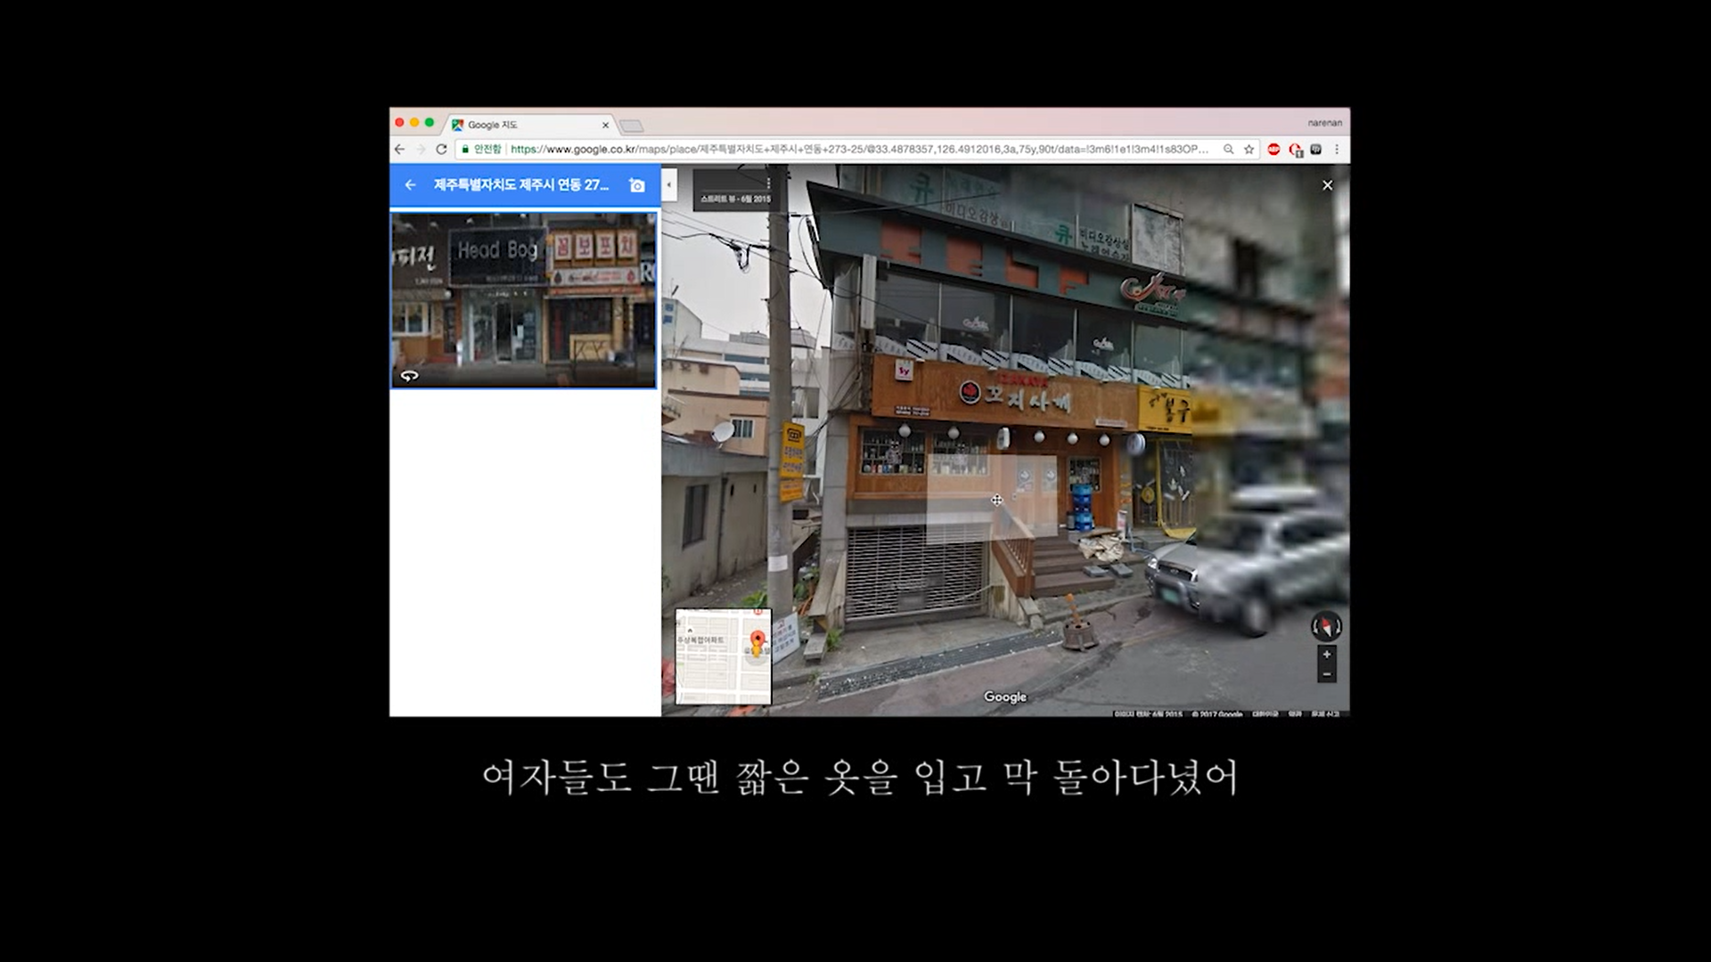The width and height of the screenshot is (1711, 962).
Task: Go back in Chrome browser history
Action: tap(400, 150)
